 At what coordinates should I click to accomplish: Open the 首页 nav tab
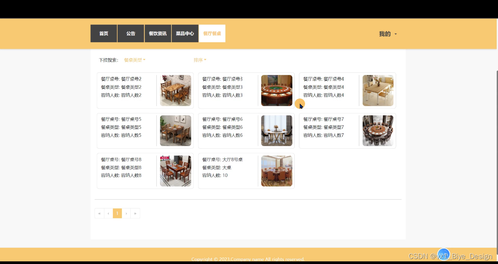[x=104, y=34]
